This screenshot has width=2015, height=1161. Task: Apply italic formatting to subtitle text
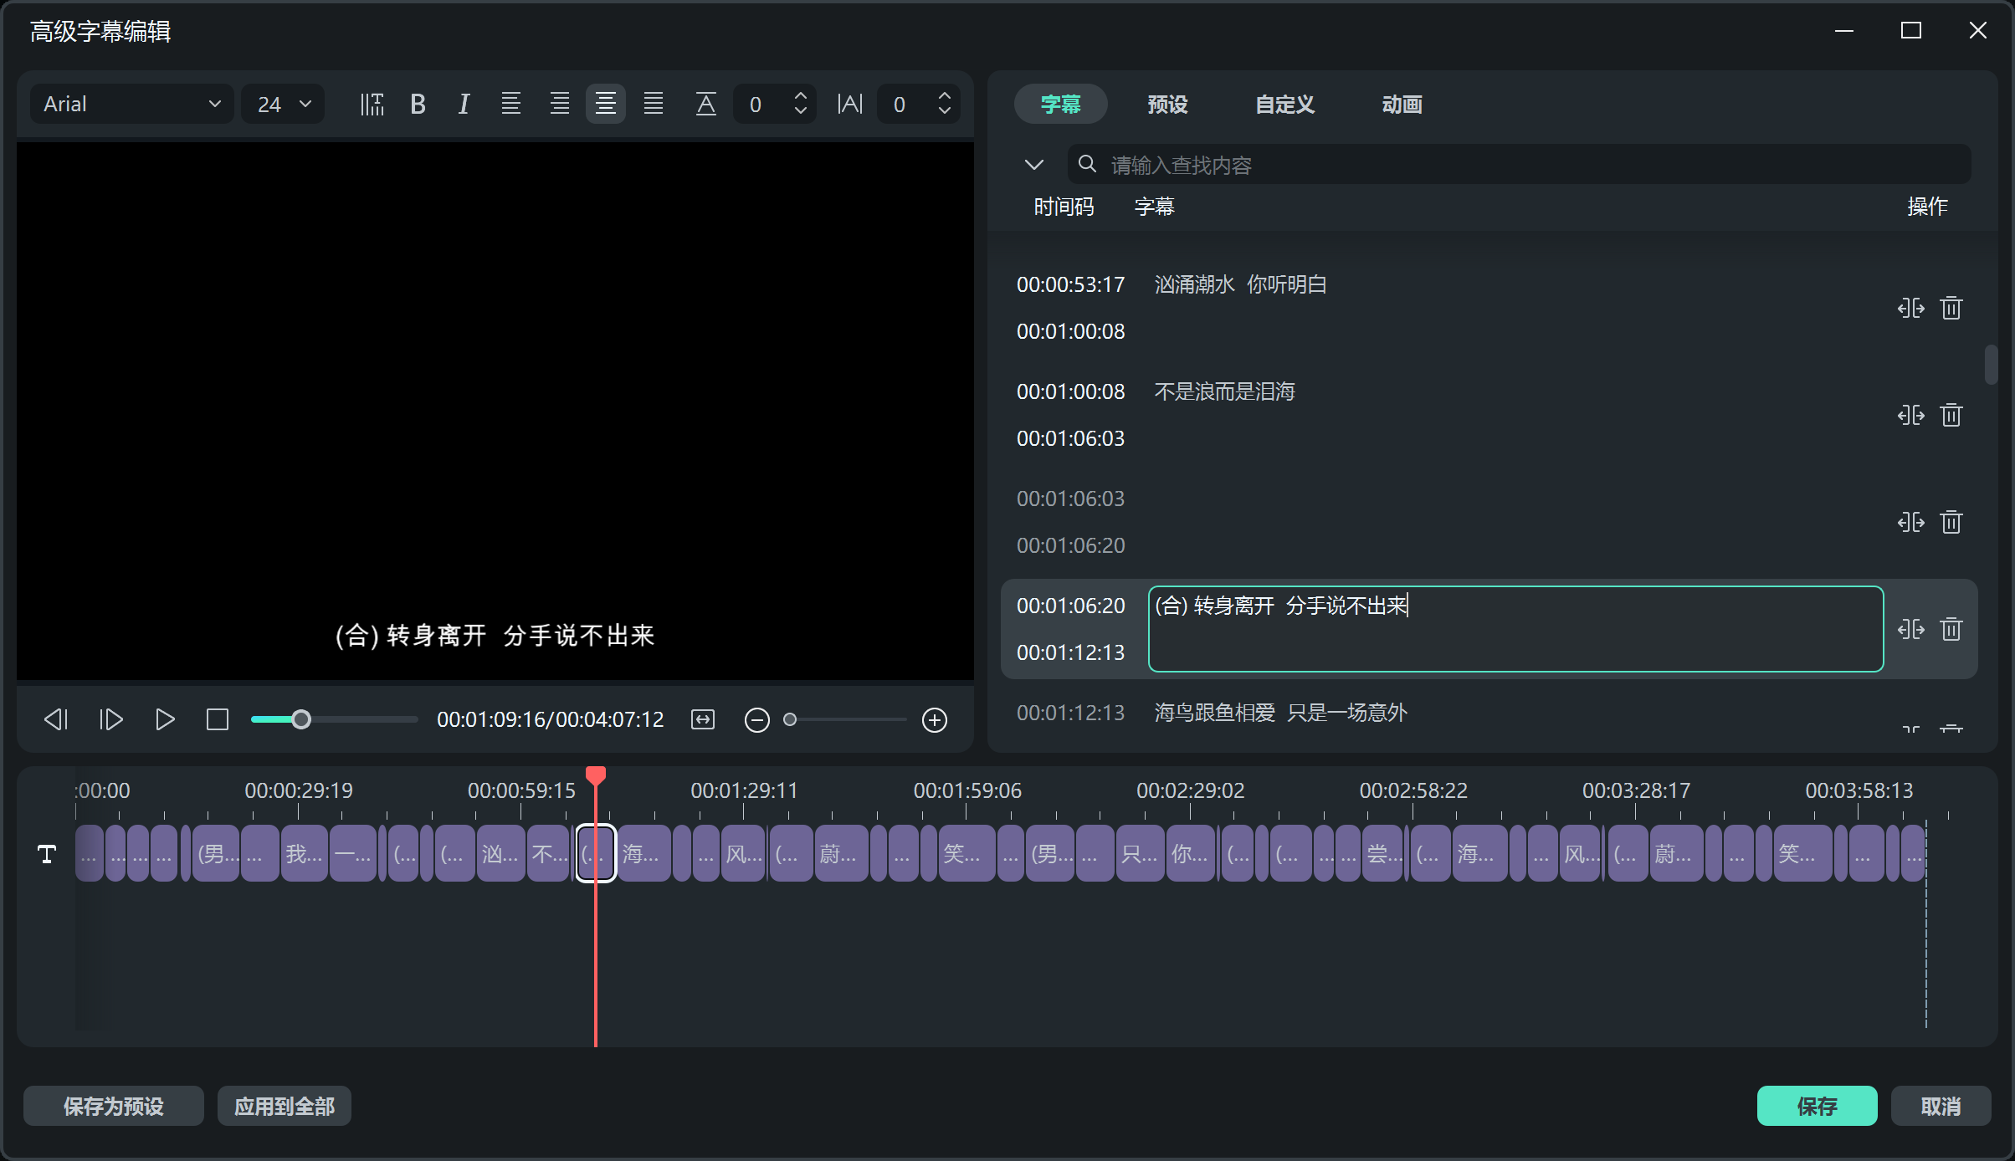pyautogui.click(x=464, y=104)
